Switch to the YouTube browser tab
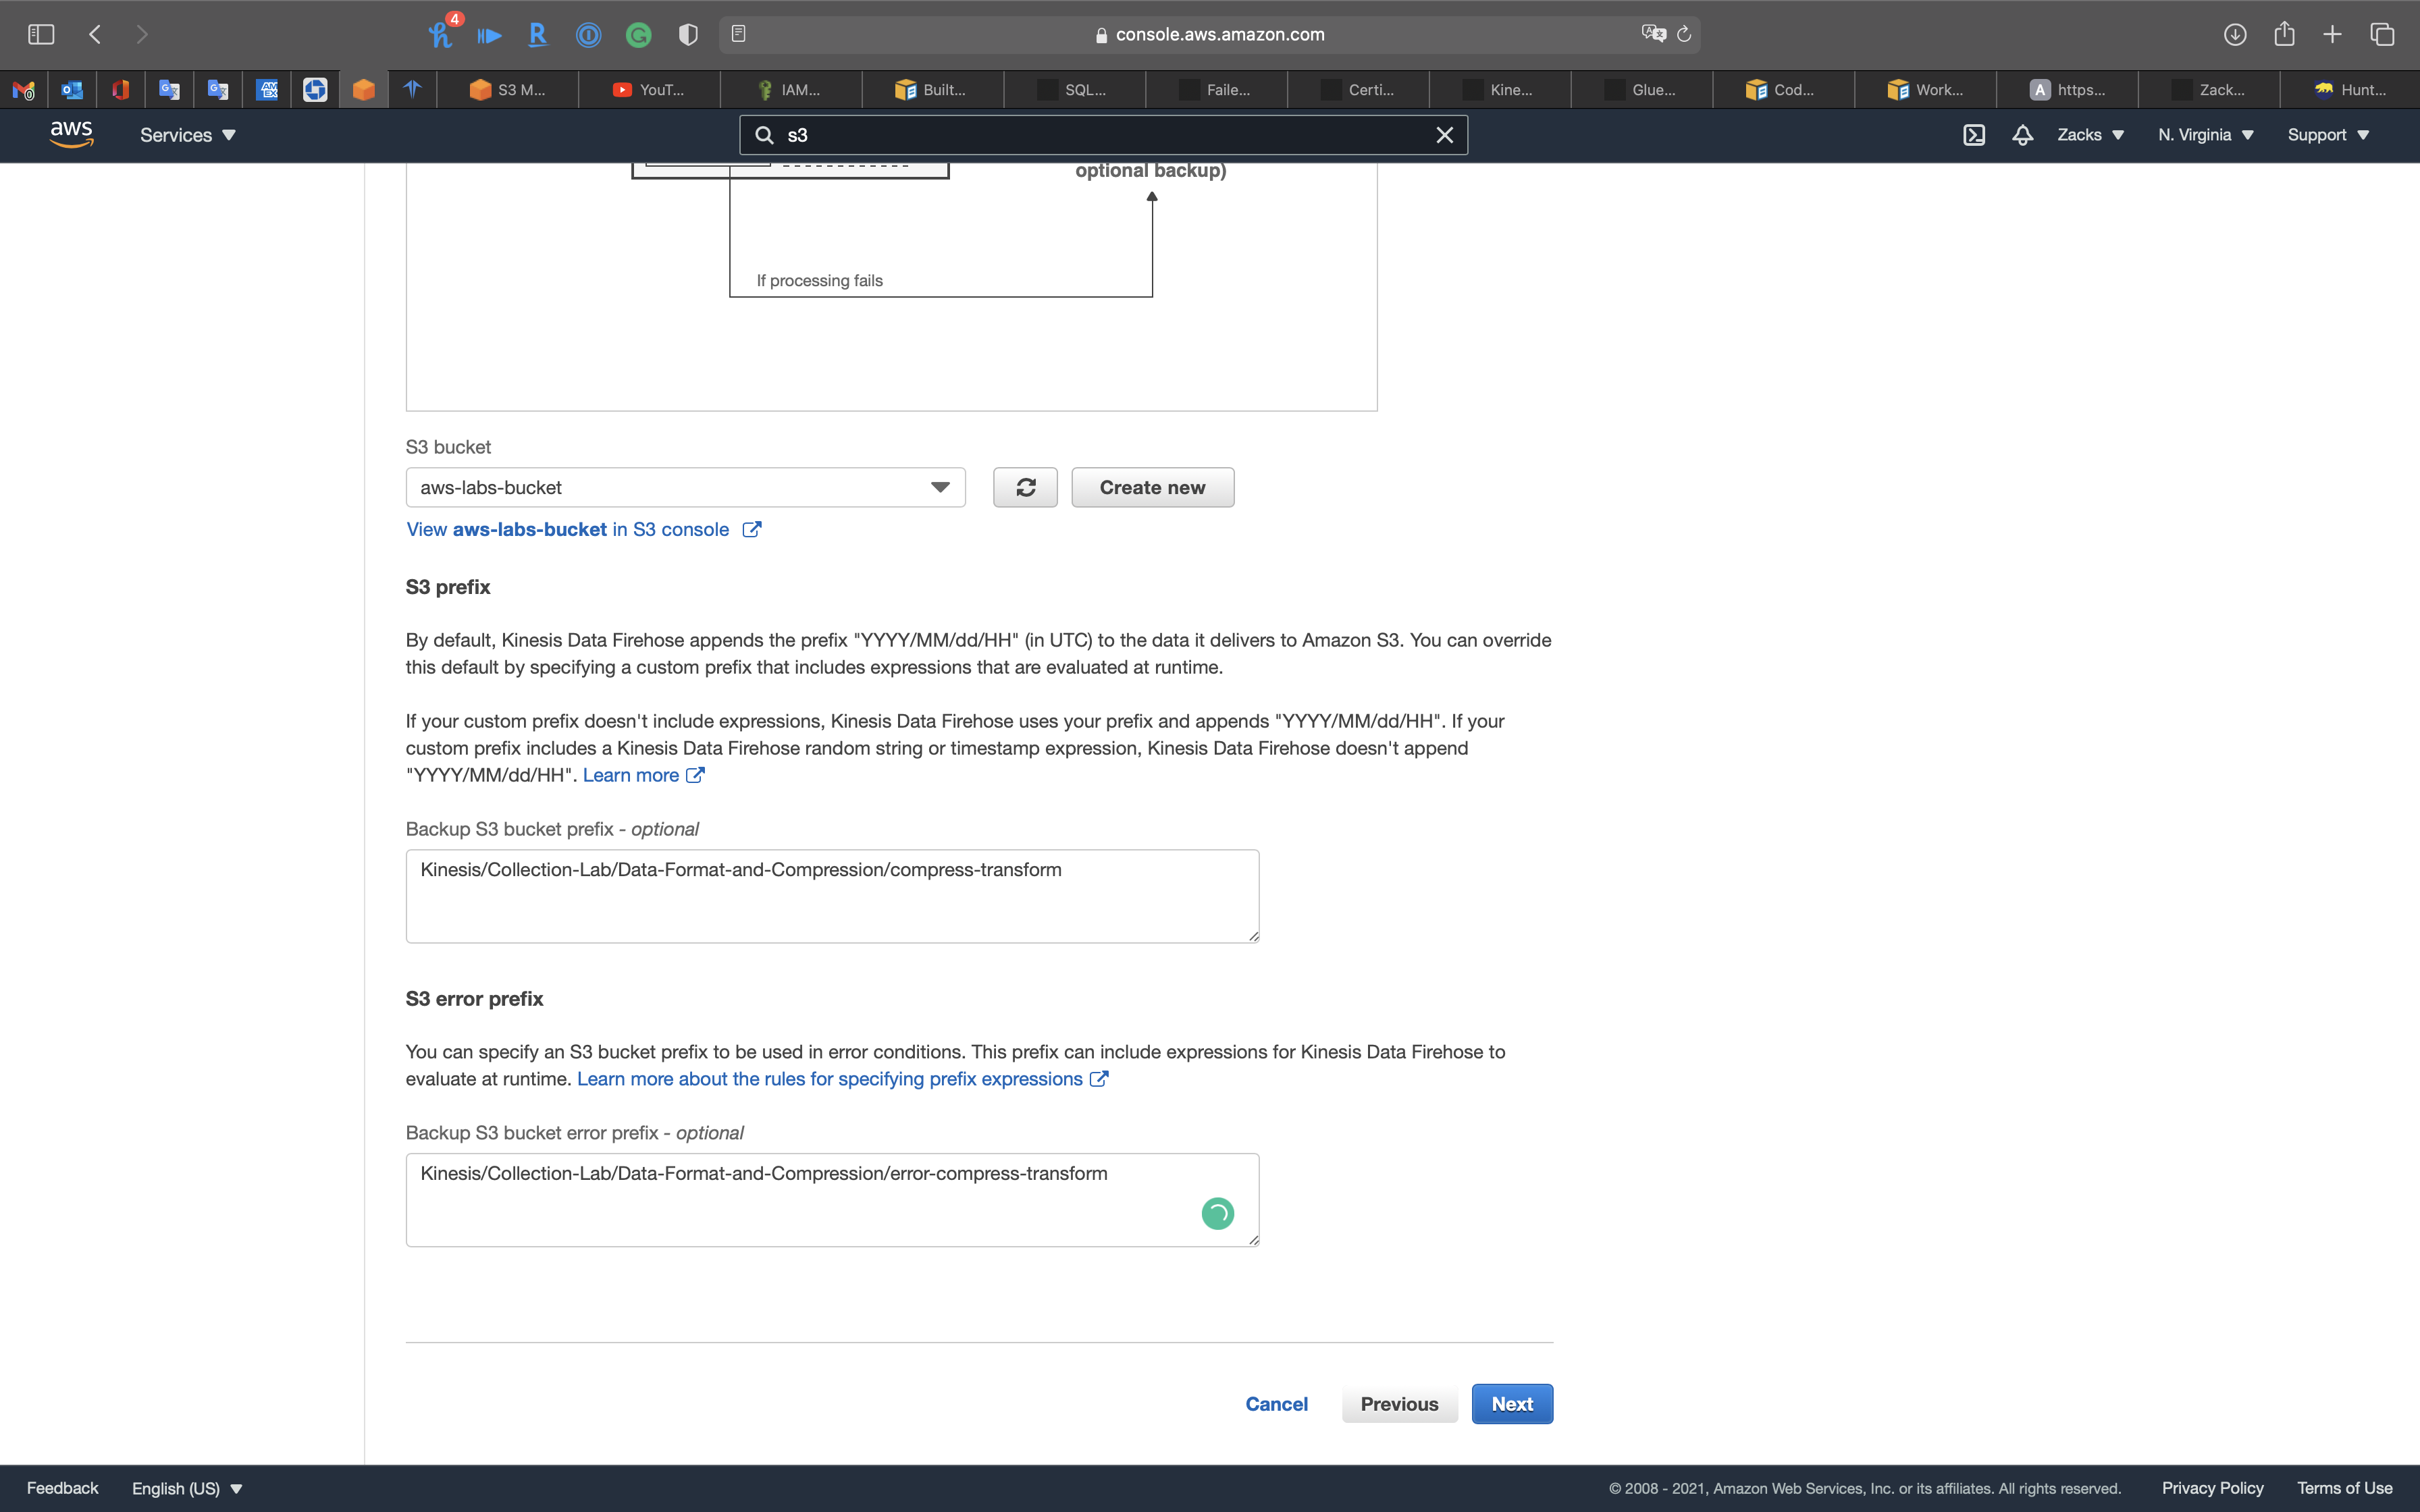Image resolution: width=2420 pixels, height=1512 pixels. [649, 90]
